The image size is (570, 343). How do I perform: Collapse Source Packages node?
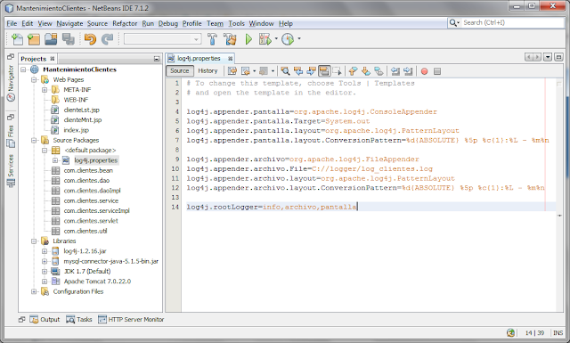coord(34,140)
